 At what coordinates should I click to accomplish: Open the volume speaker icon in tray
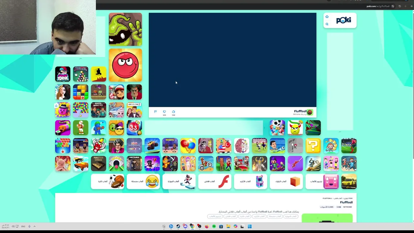coord(13,227)
